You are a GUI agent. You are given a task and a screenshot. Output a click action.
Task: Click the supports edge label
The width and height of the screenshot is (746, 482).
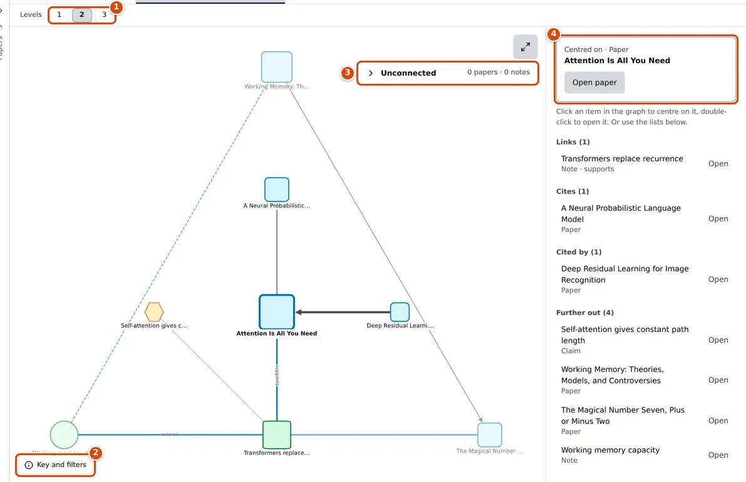tap(277, 375)
